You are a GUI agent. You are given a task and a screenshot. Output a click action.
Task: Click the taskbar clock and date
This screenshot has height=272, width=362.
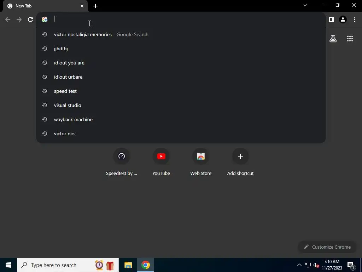pyautogui.click(x=332, y=265)
